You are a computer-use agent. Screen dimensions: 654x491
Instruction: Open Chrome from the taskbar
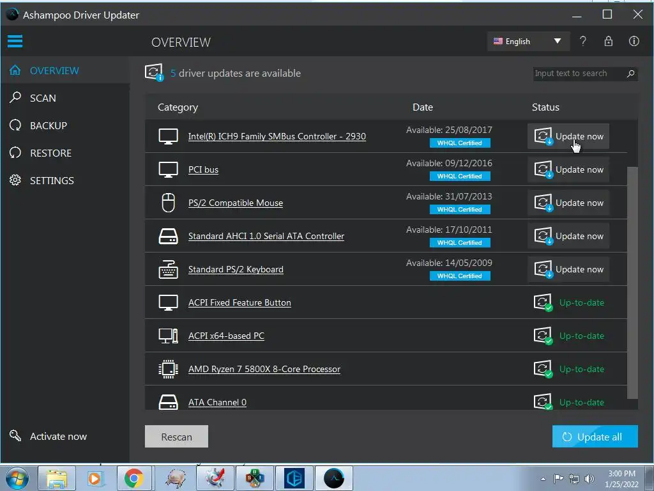coord(134,478)
